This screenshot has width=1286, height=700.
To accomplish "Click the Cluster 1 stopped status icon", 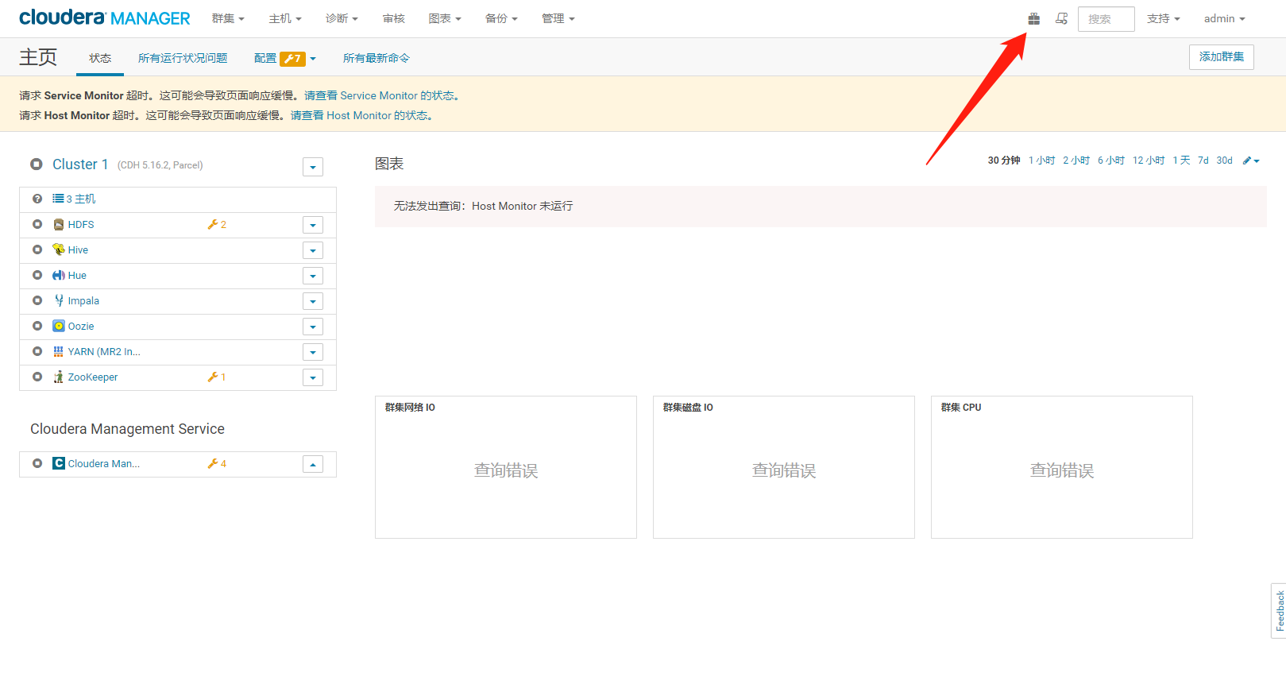I will (37, 164).
